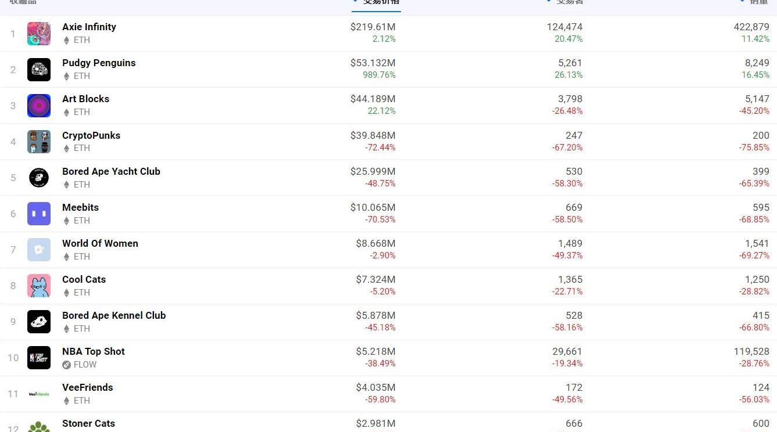The image size is (777, 432).
Task: Select the CryptoPunks avatar icon
Action: [39, 142]
